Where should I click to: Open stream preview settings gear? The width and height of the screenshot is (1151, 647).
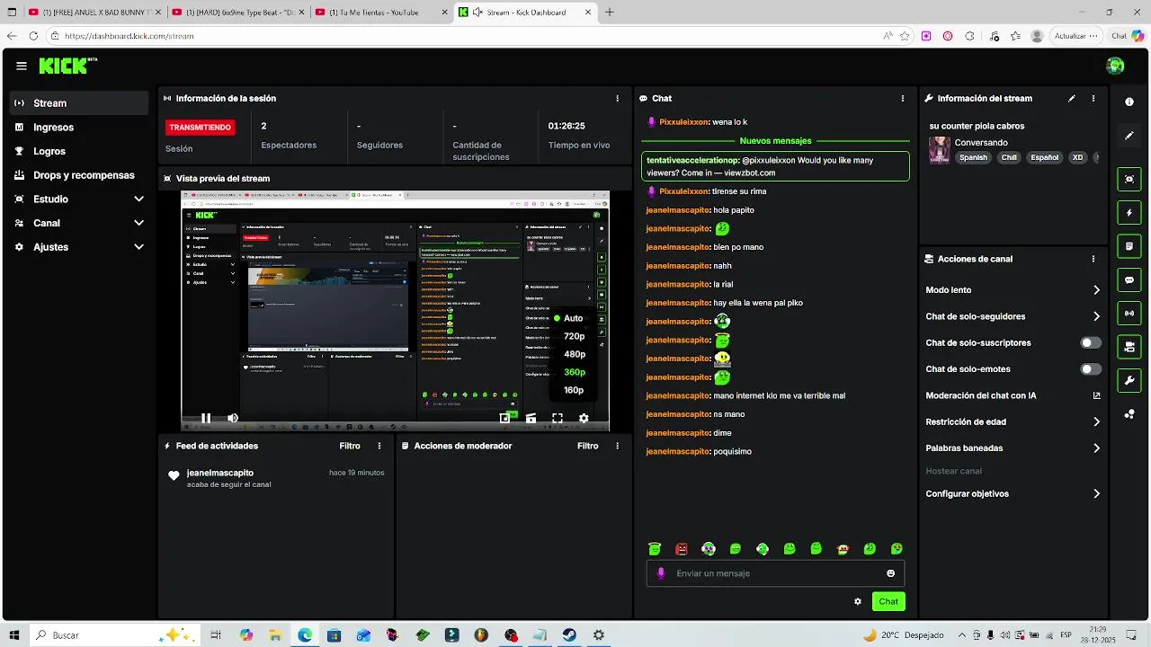pyautogui.click(x=584, y=418)
